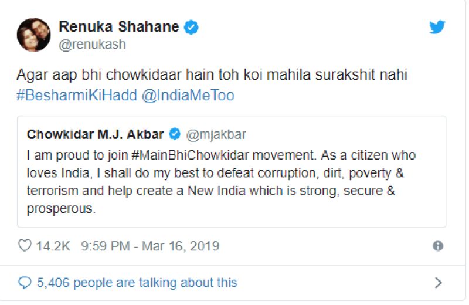
Task: Click the info icon beside the timestamp
Action: tap(438, 246)
